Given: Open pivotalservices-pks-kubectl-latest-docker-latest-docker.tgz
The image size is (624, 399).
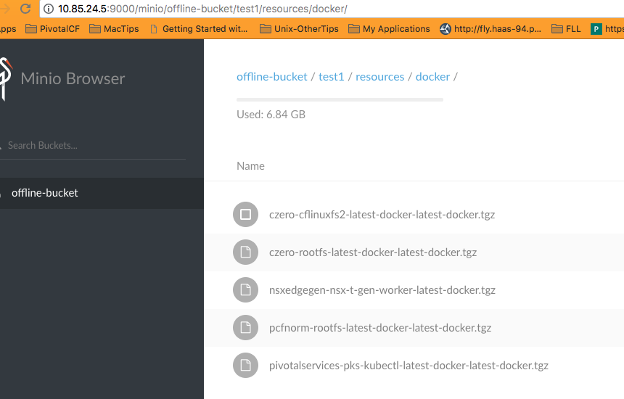Looking at the screenshot, I should coord(409,366).
